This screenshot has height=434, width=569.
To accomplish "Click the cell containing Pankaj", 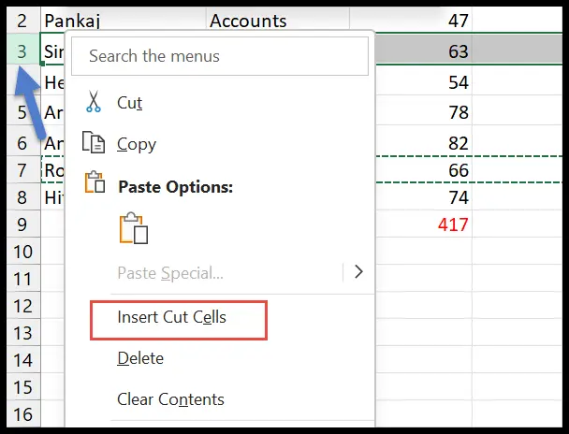I will pyautogui.click(x=124, y=20).
